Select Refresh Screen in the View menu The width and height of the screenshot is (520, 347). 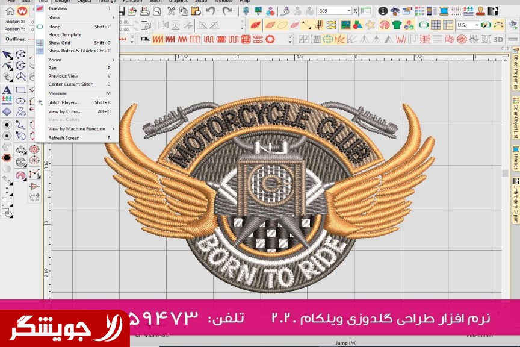64,138
